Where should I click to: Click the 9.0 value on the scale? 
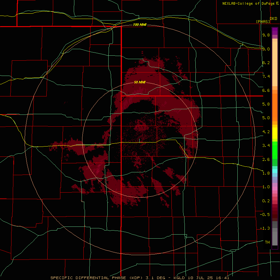pos(266,49)
